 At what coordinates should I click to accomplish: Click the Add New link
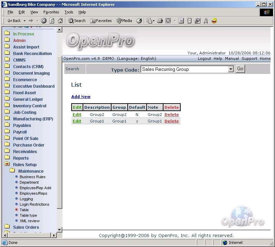81,97
